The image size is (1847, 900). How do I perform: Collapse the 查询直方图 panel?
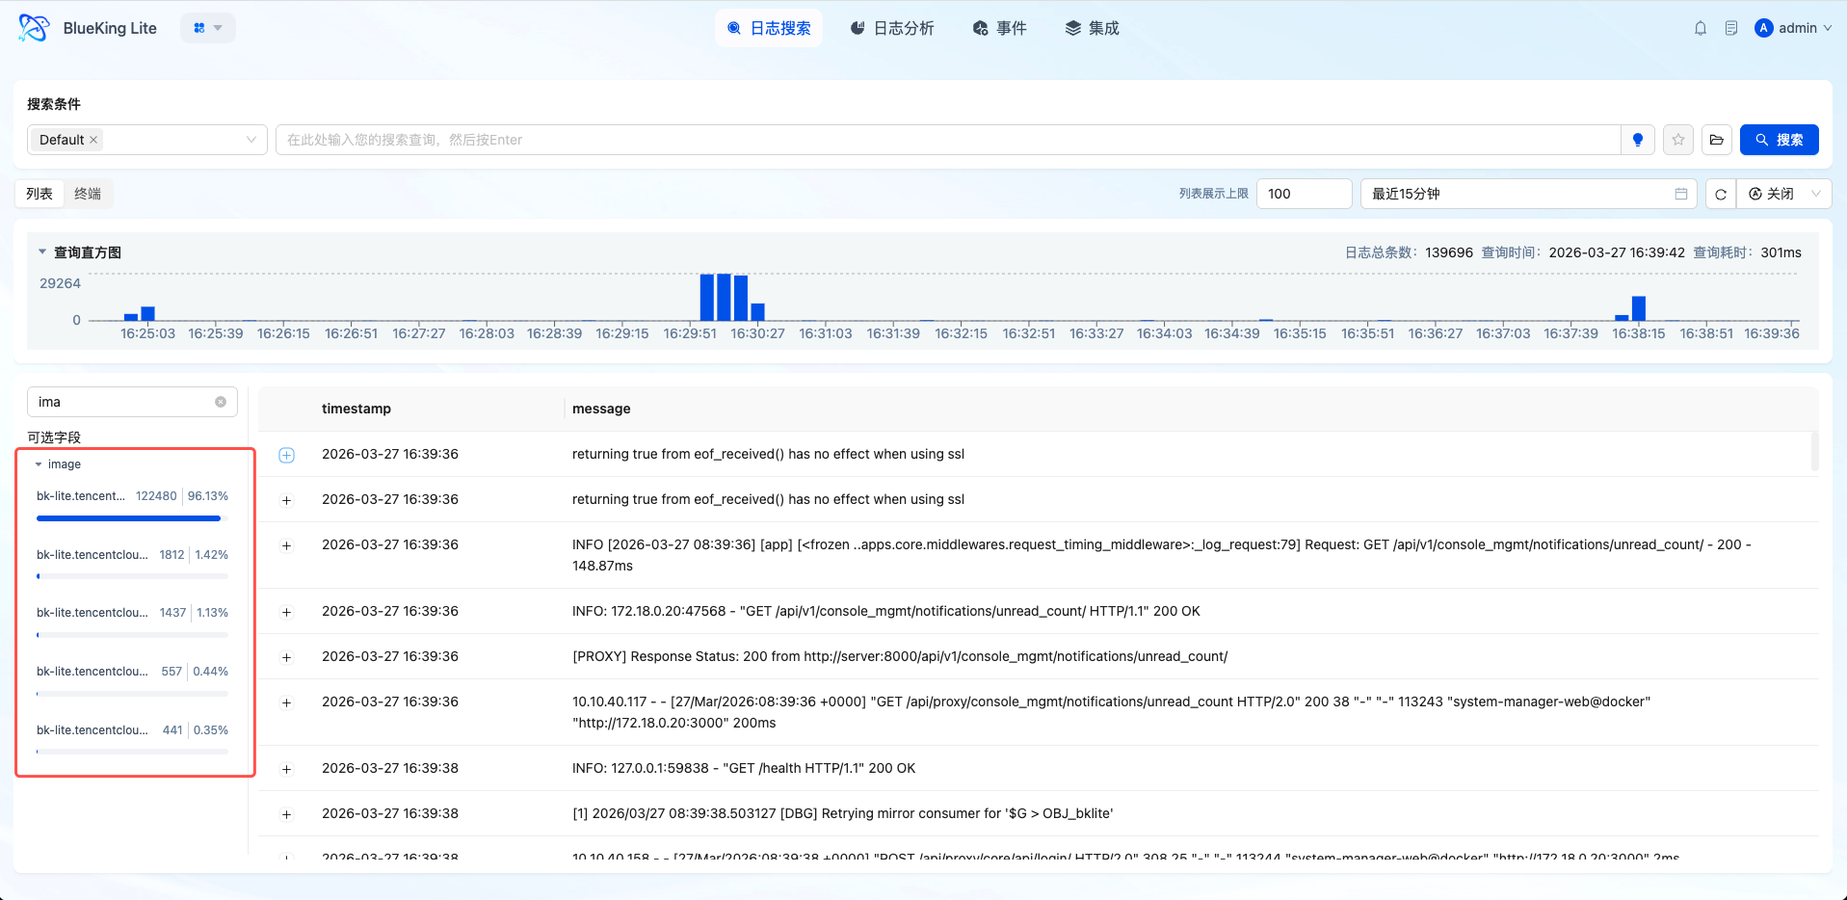tap(42, 252)
